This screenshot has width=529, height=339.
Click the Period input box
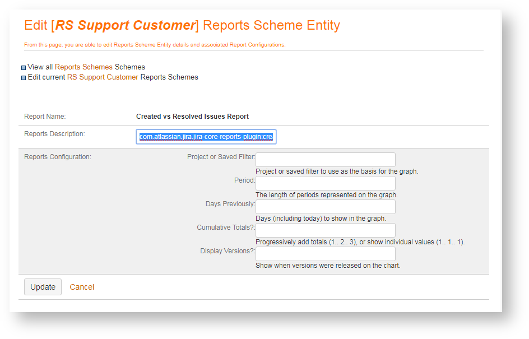tap(325, 183)
